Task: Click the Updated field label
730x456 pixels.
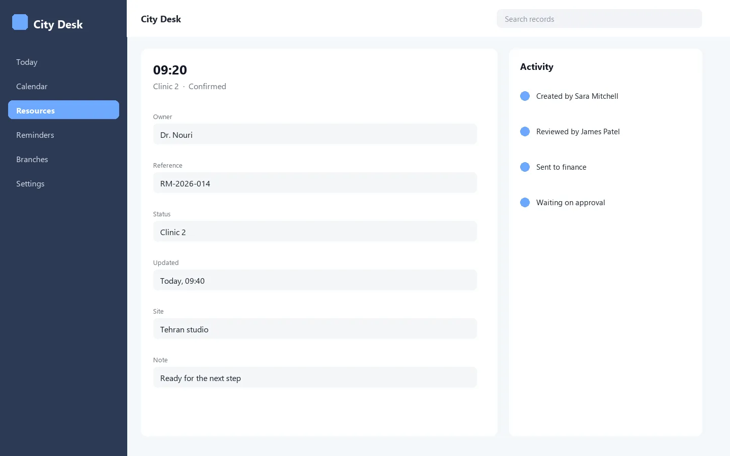Action: click(166, 263)
